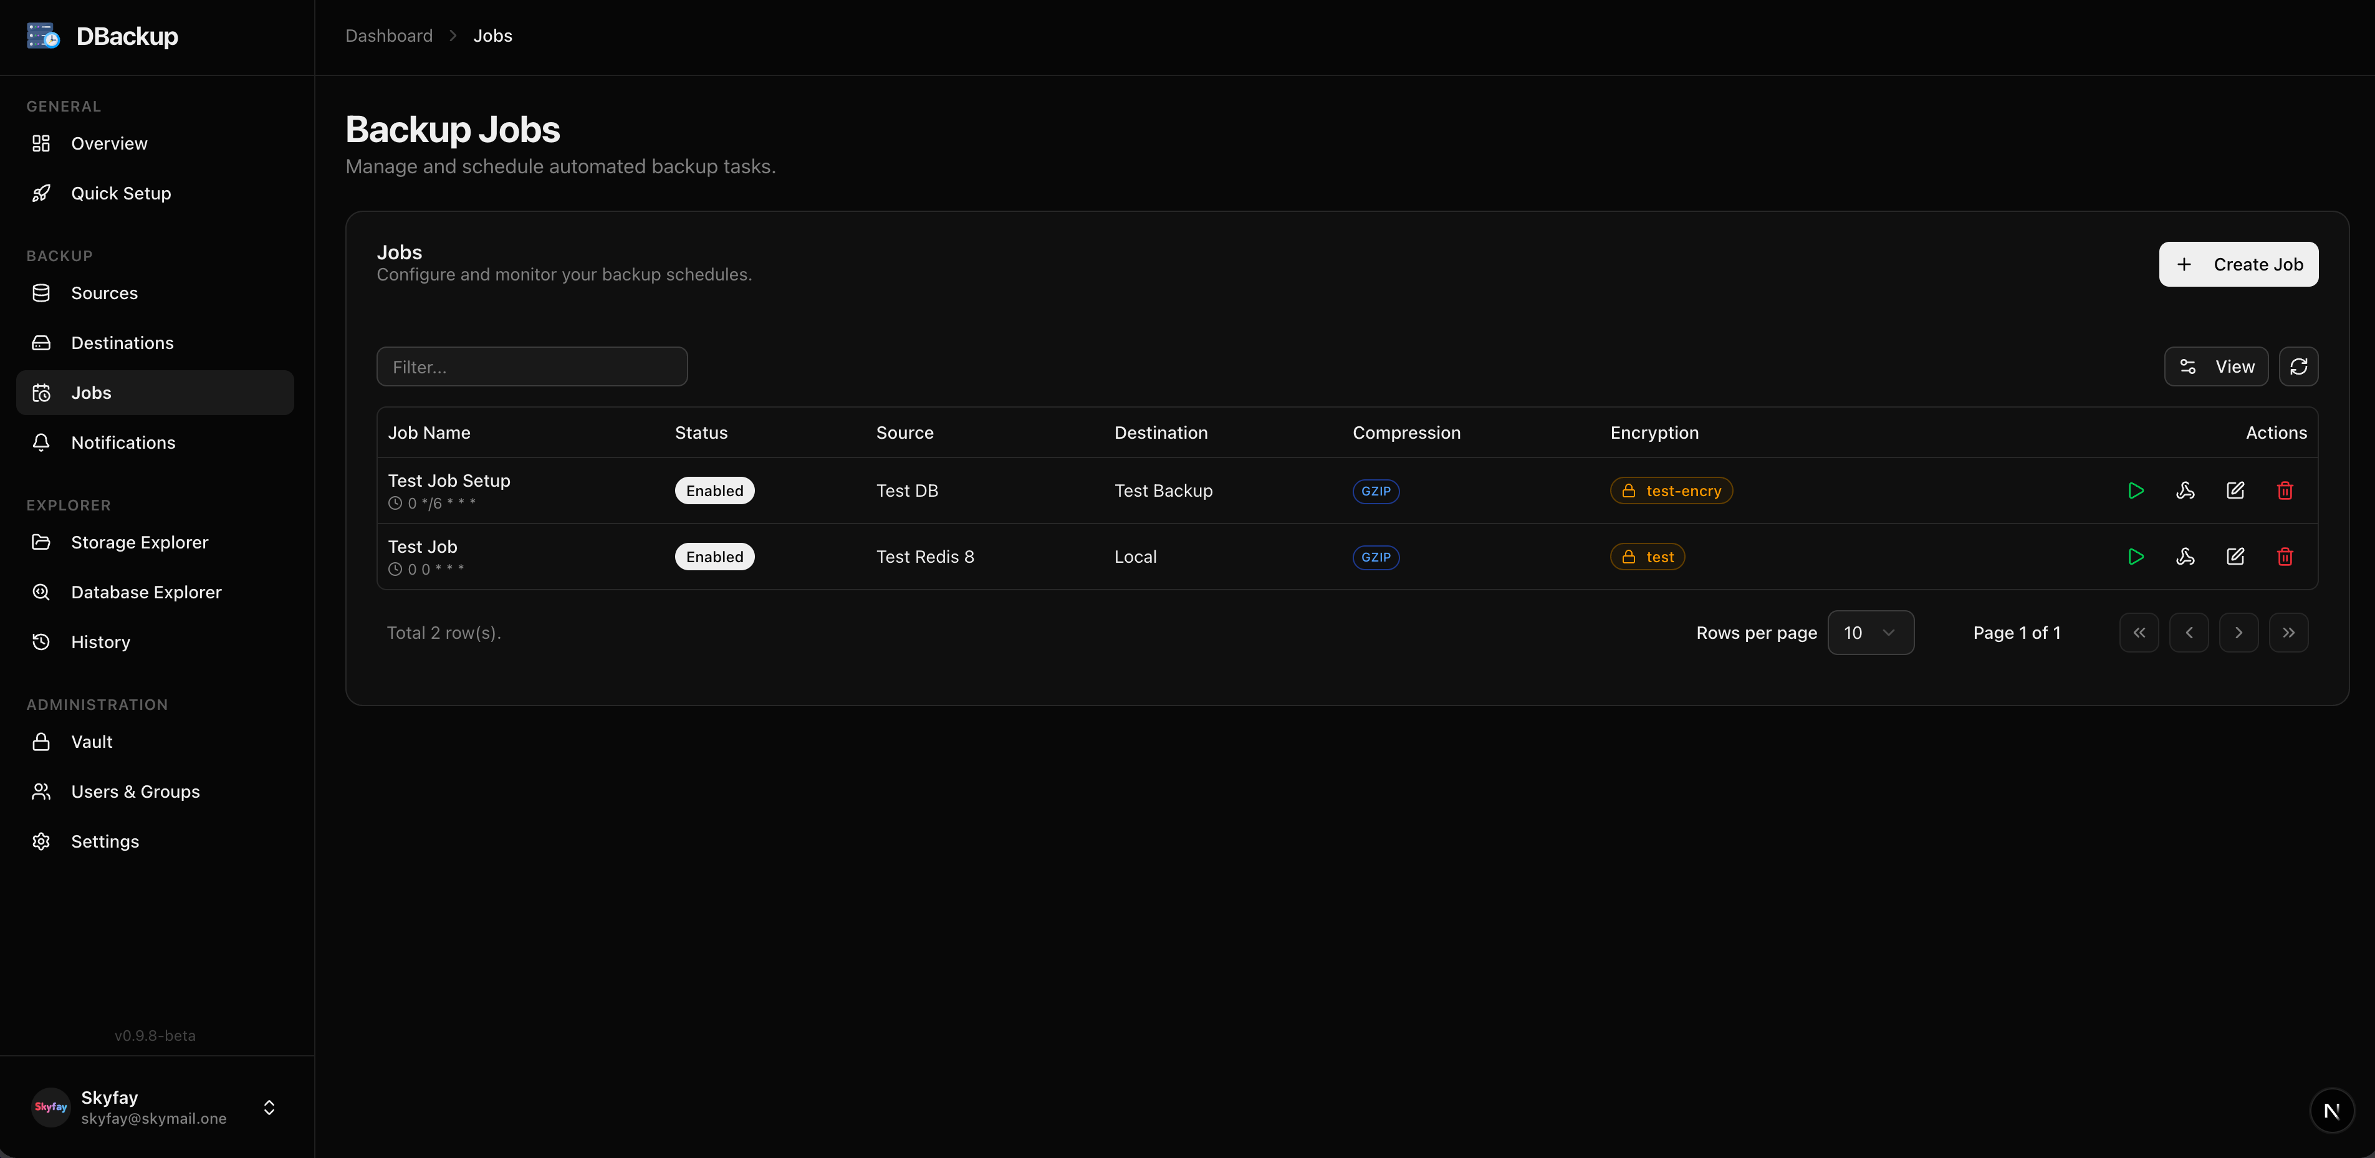Click the Filter input field

click(532, 367)
